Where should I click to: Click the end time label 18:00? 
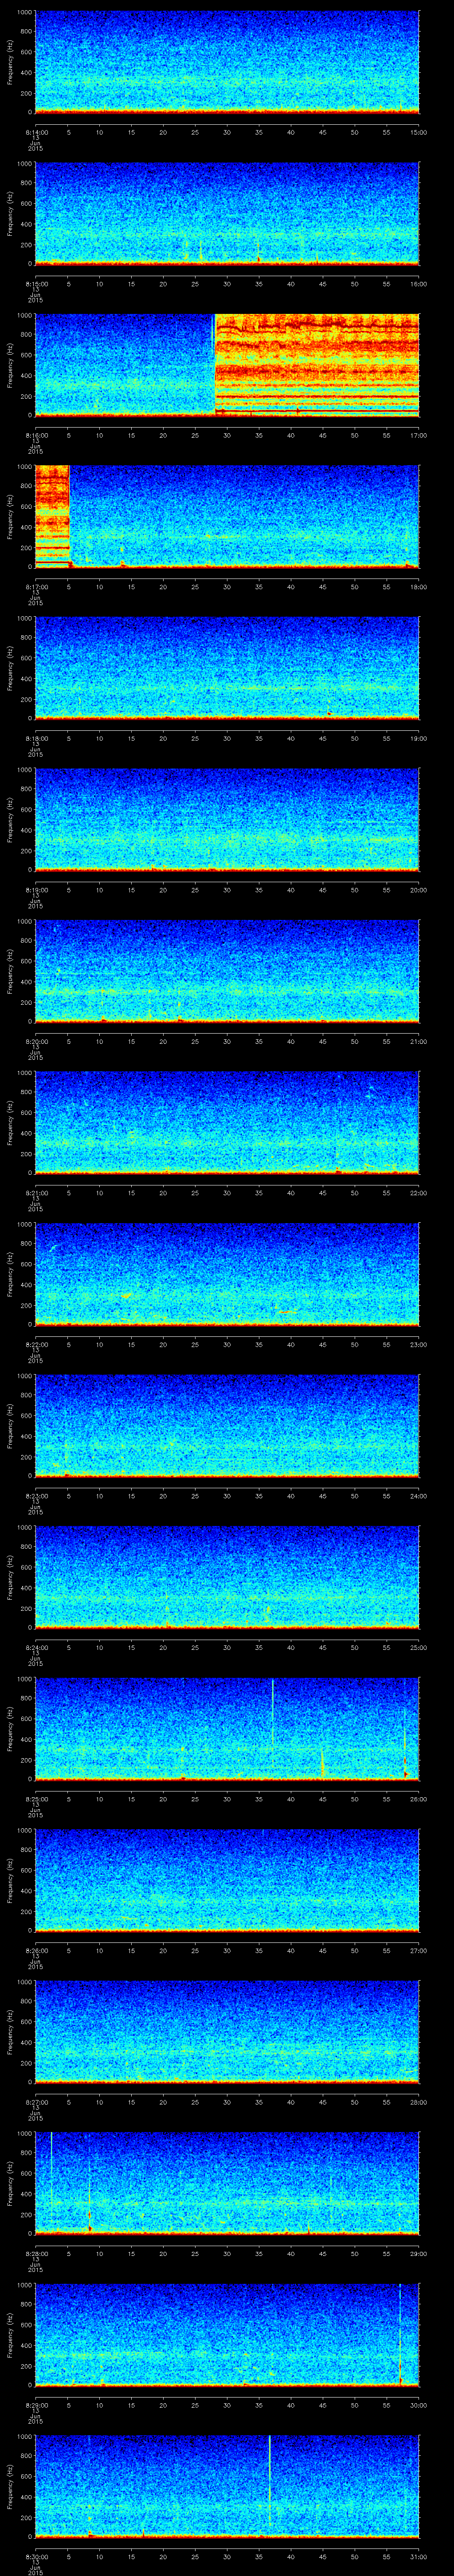(x=419, y=587)
